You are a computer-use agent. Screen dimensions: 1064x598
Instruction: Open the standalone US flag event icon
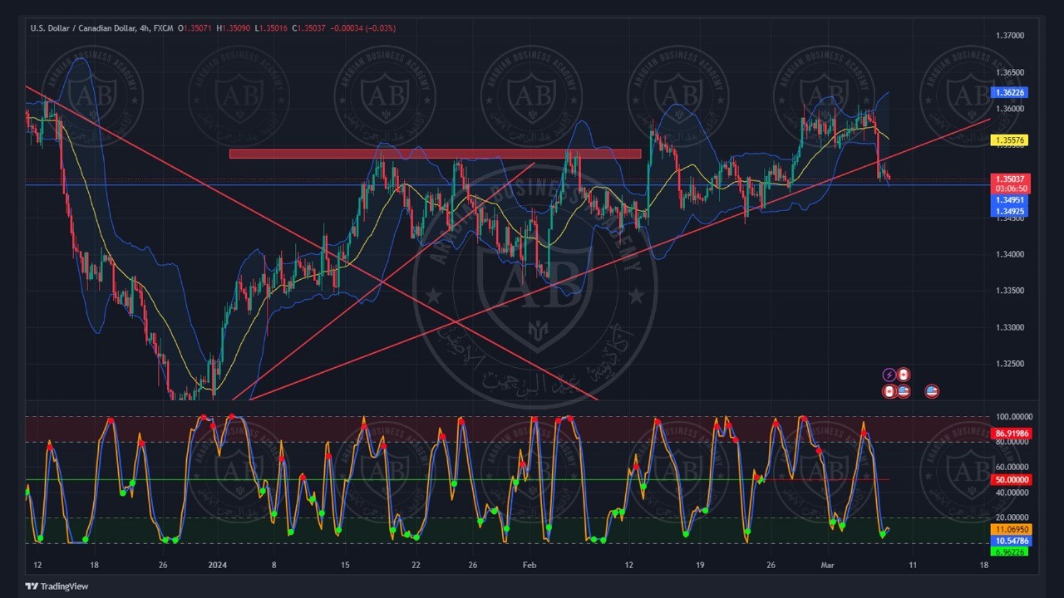(932, 391)
